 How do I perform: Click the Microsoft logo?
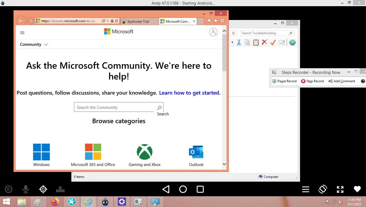[119, 32]
